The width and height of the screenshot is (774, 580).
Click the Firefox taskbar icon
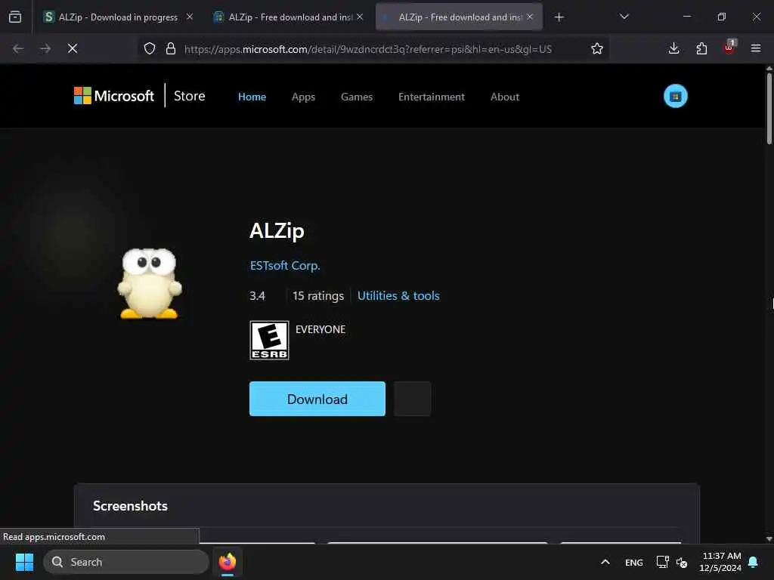(x=227, y=562)
